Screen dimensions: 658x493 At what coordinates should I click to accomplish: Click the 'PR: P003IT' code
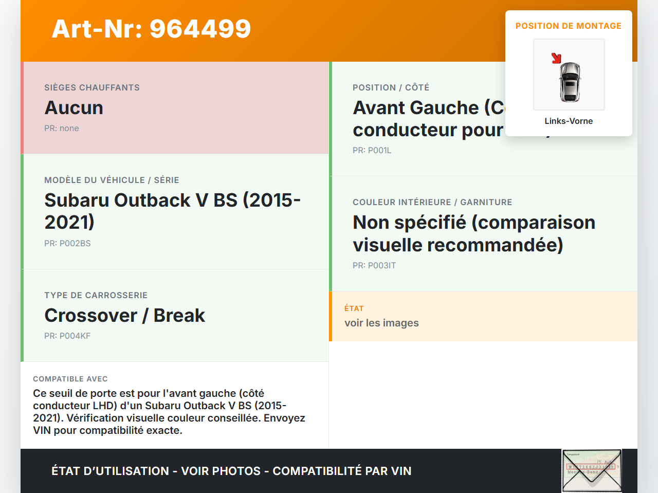[374, 266]
